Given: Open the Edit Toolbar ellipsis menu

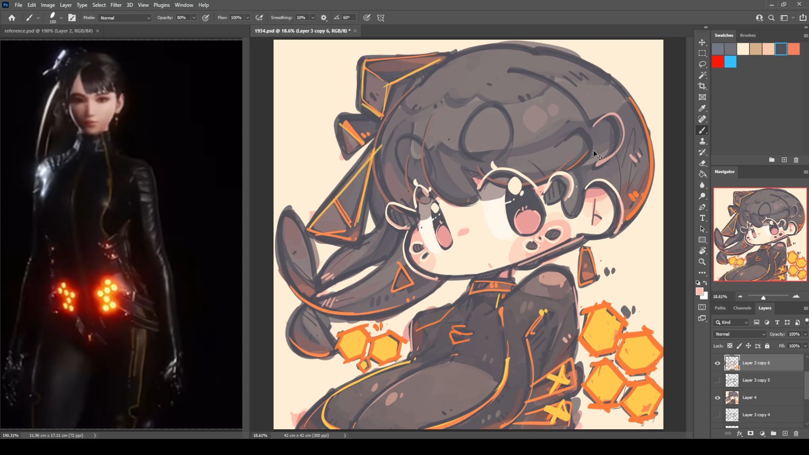Looking at the screenshot, I should (x=702, y=273).
